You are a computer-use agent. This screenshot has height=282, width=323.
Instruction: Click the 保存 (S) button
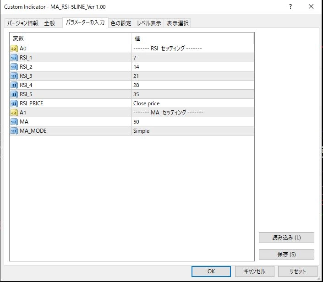pos(286,255)
